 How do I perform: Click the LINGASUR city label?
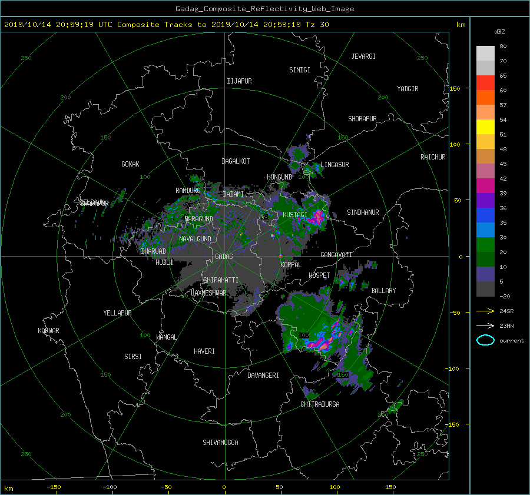click(x=334, y=165)
